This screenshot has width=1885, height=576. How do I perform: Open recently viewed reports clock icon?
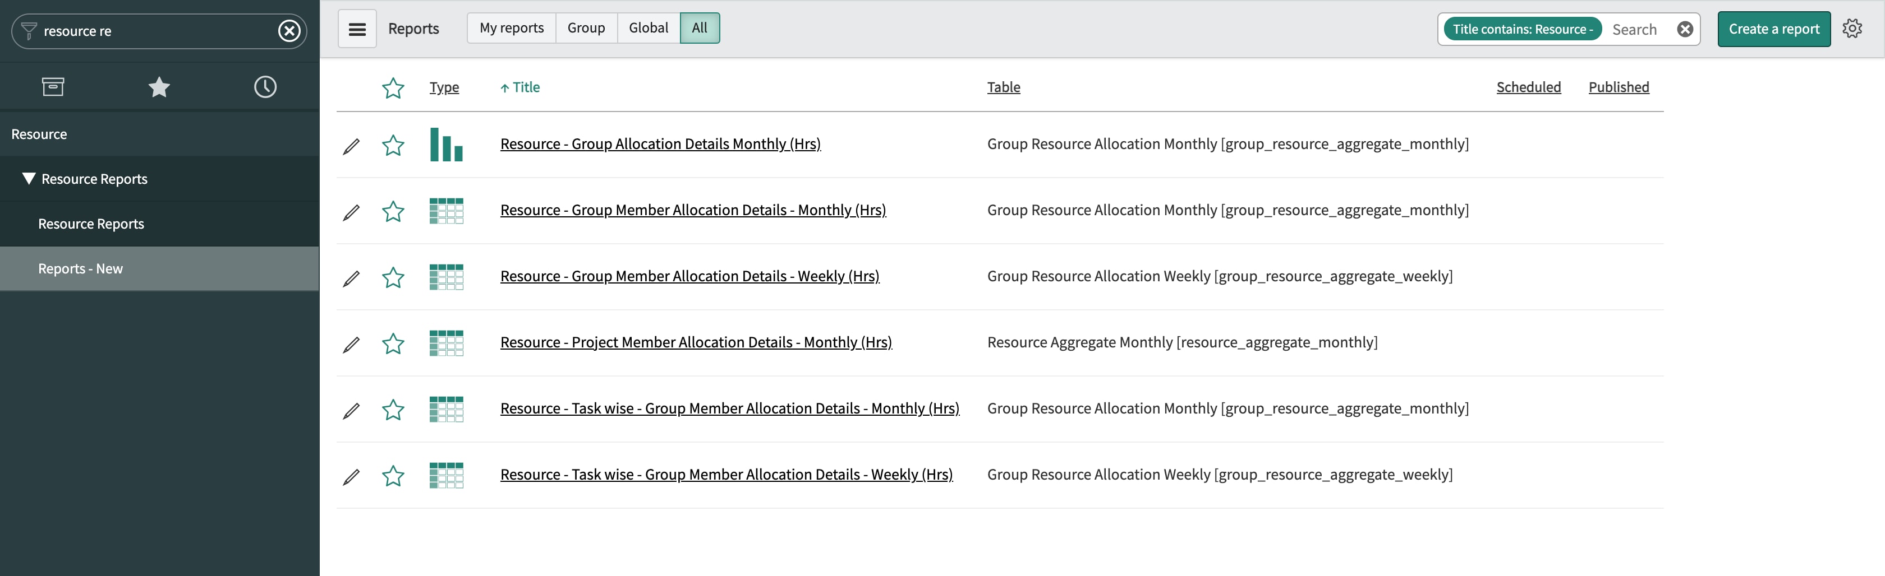(265, 86)
